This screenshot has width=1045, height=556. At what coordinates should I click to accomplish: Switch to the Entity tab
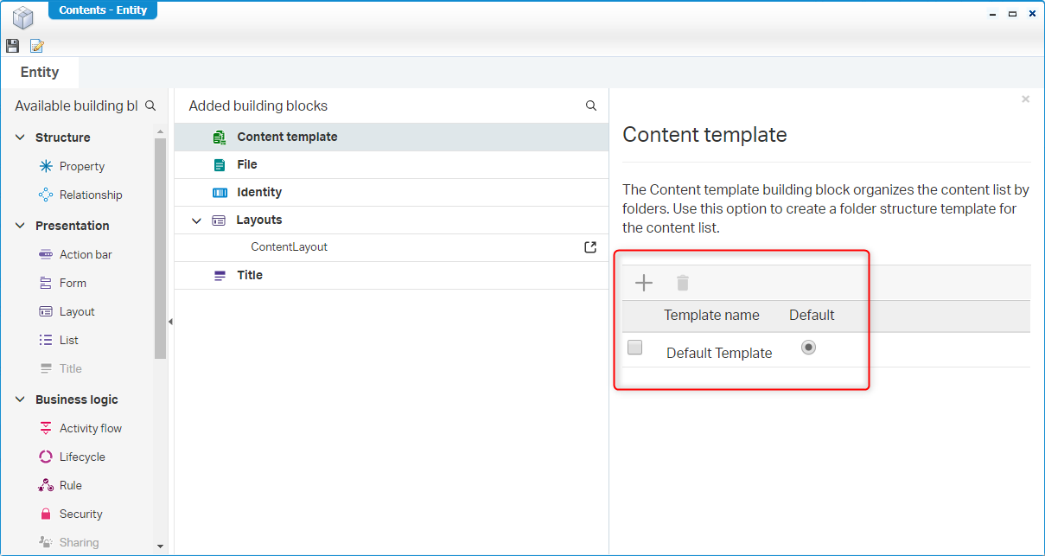(x=40, y=72)
